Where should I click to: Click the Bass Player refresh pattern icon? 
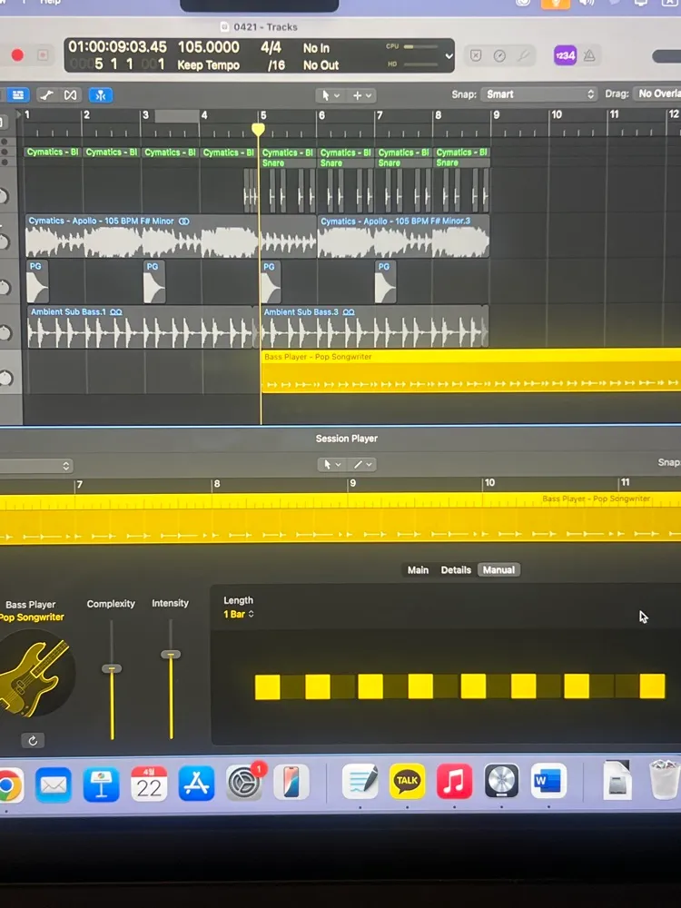[x=33, y=740]
